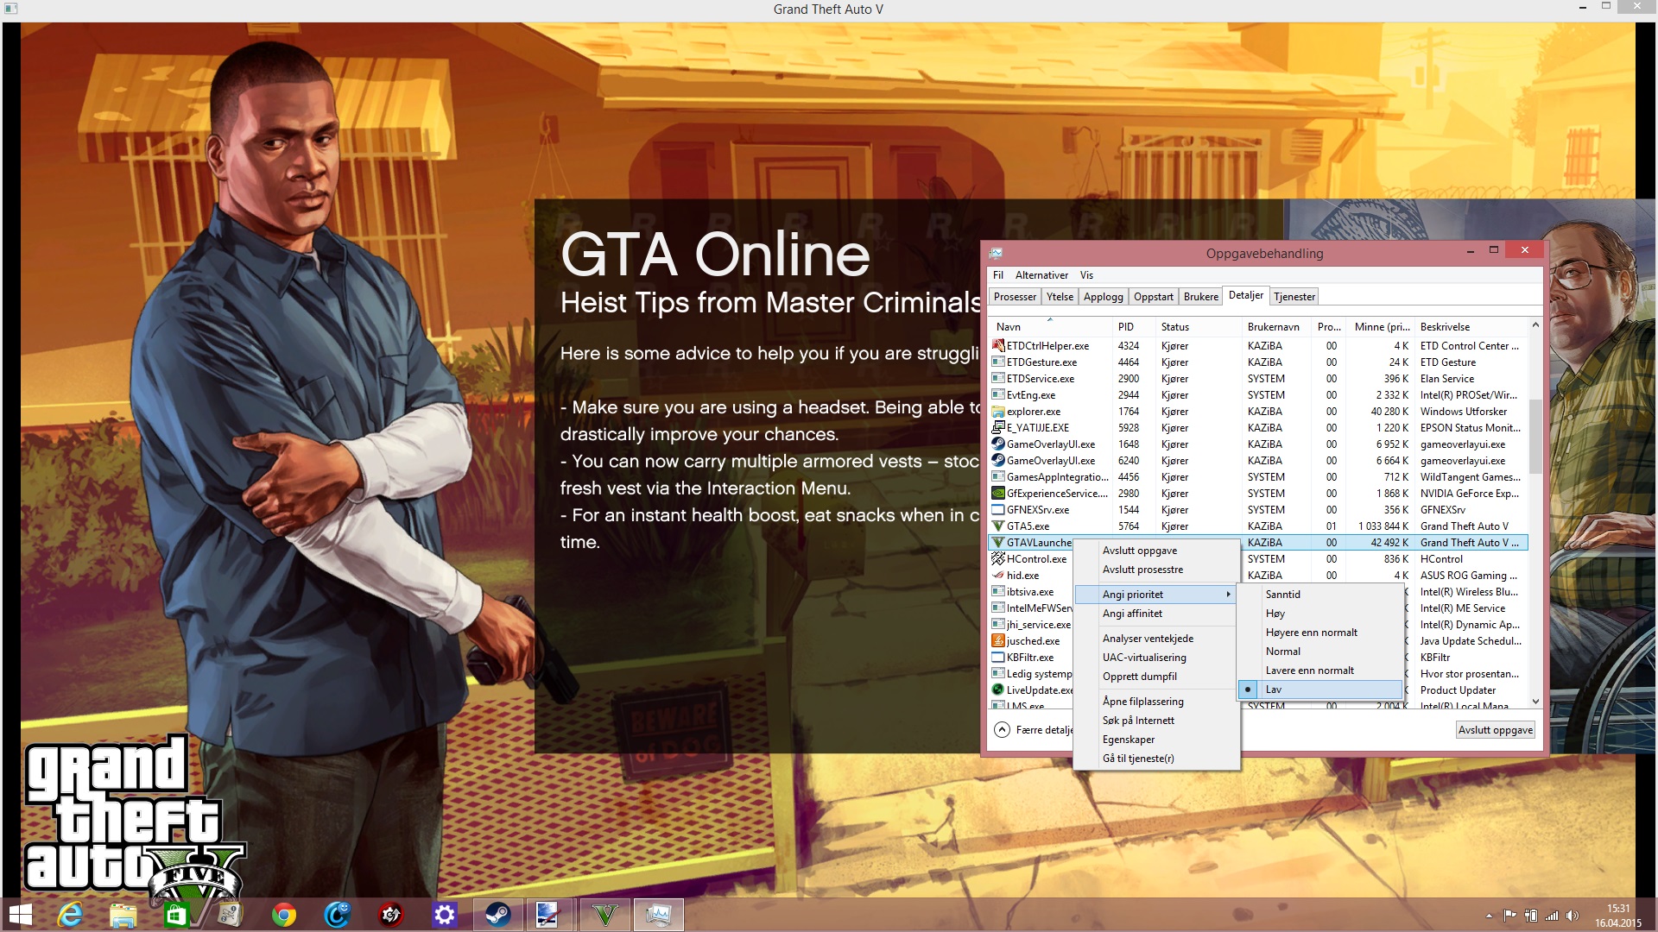The image size is (1658, 932).
Task: Open Steam from the taskbar
Action: (497, 915)
